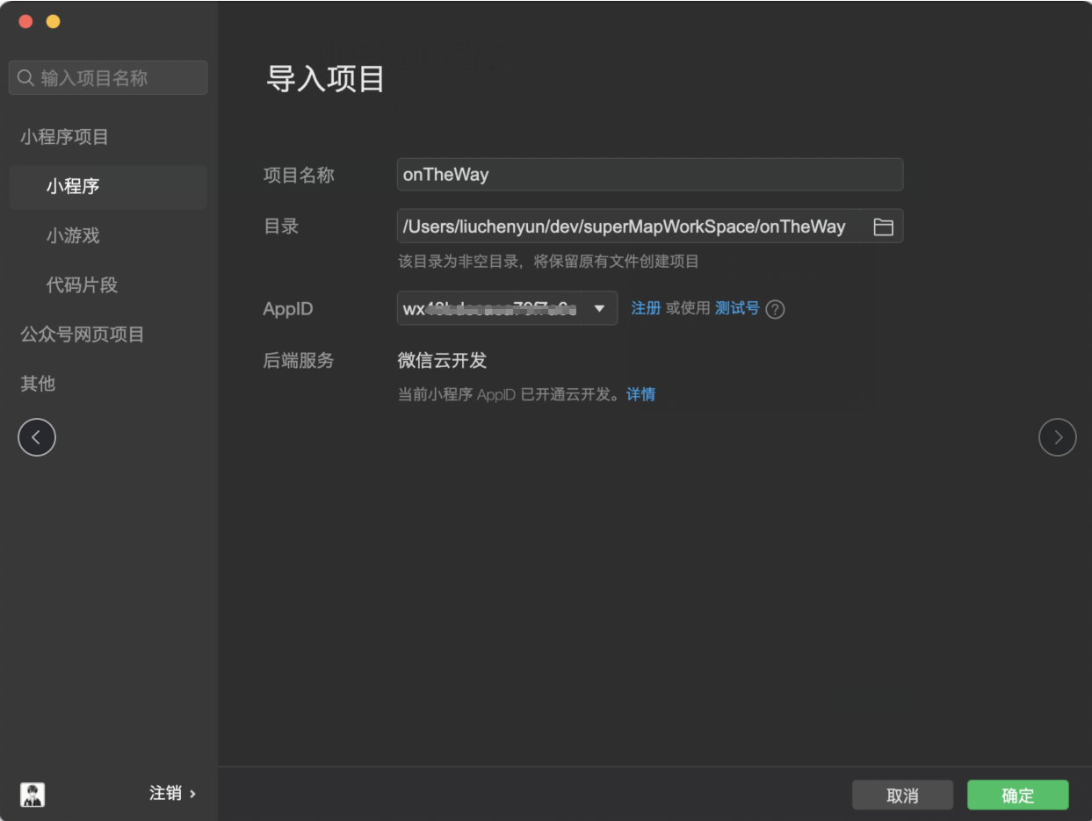The image size is (1092, 821).
Task: Select 小游戏 in the sidebar
Action: (x=73, y=235)
